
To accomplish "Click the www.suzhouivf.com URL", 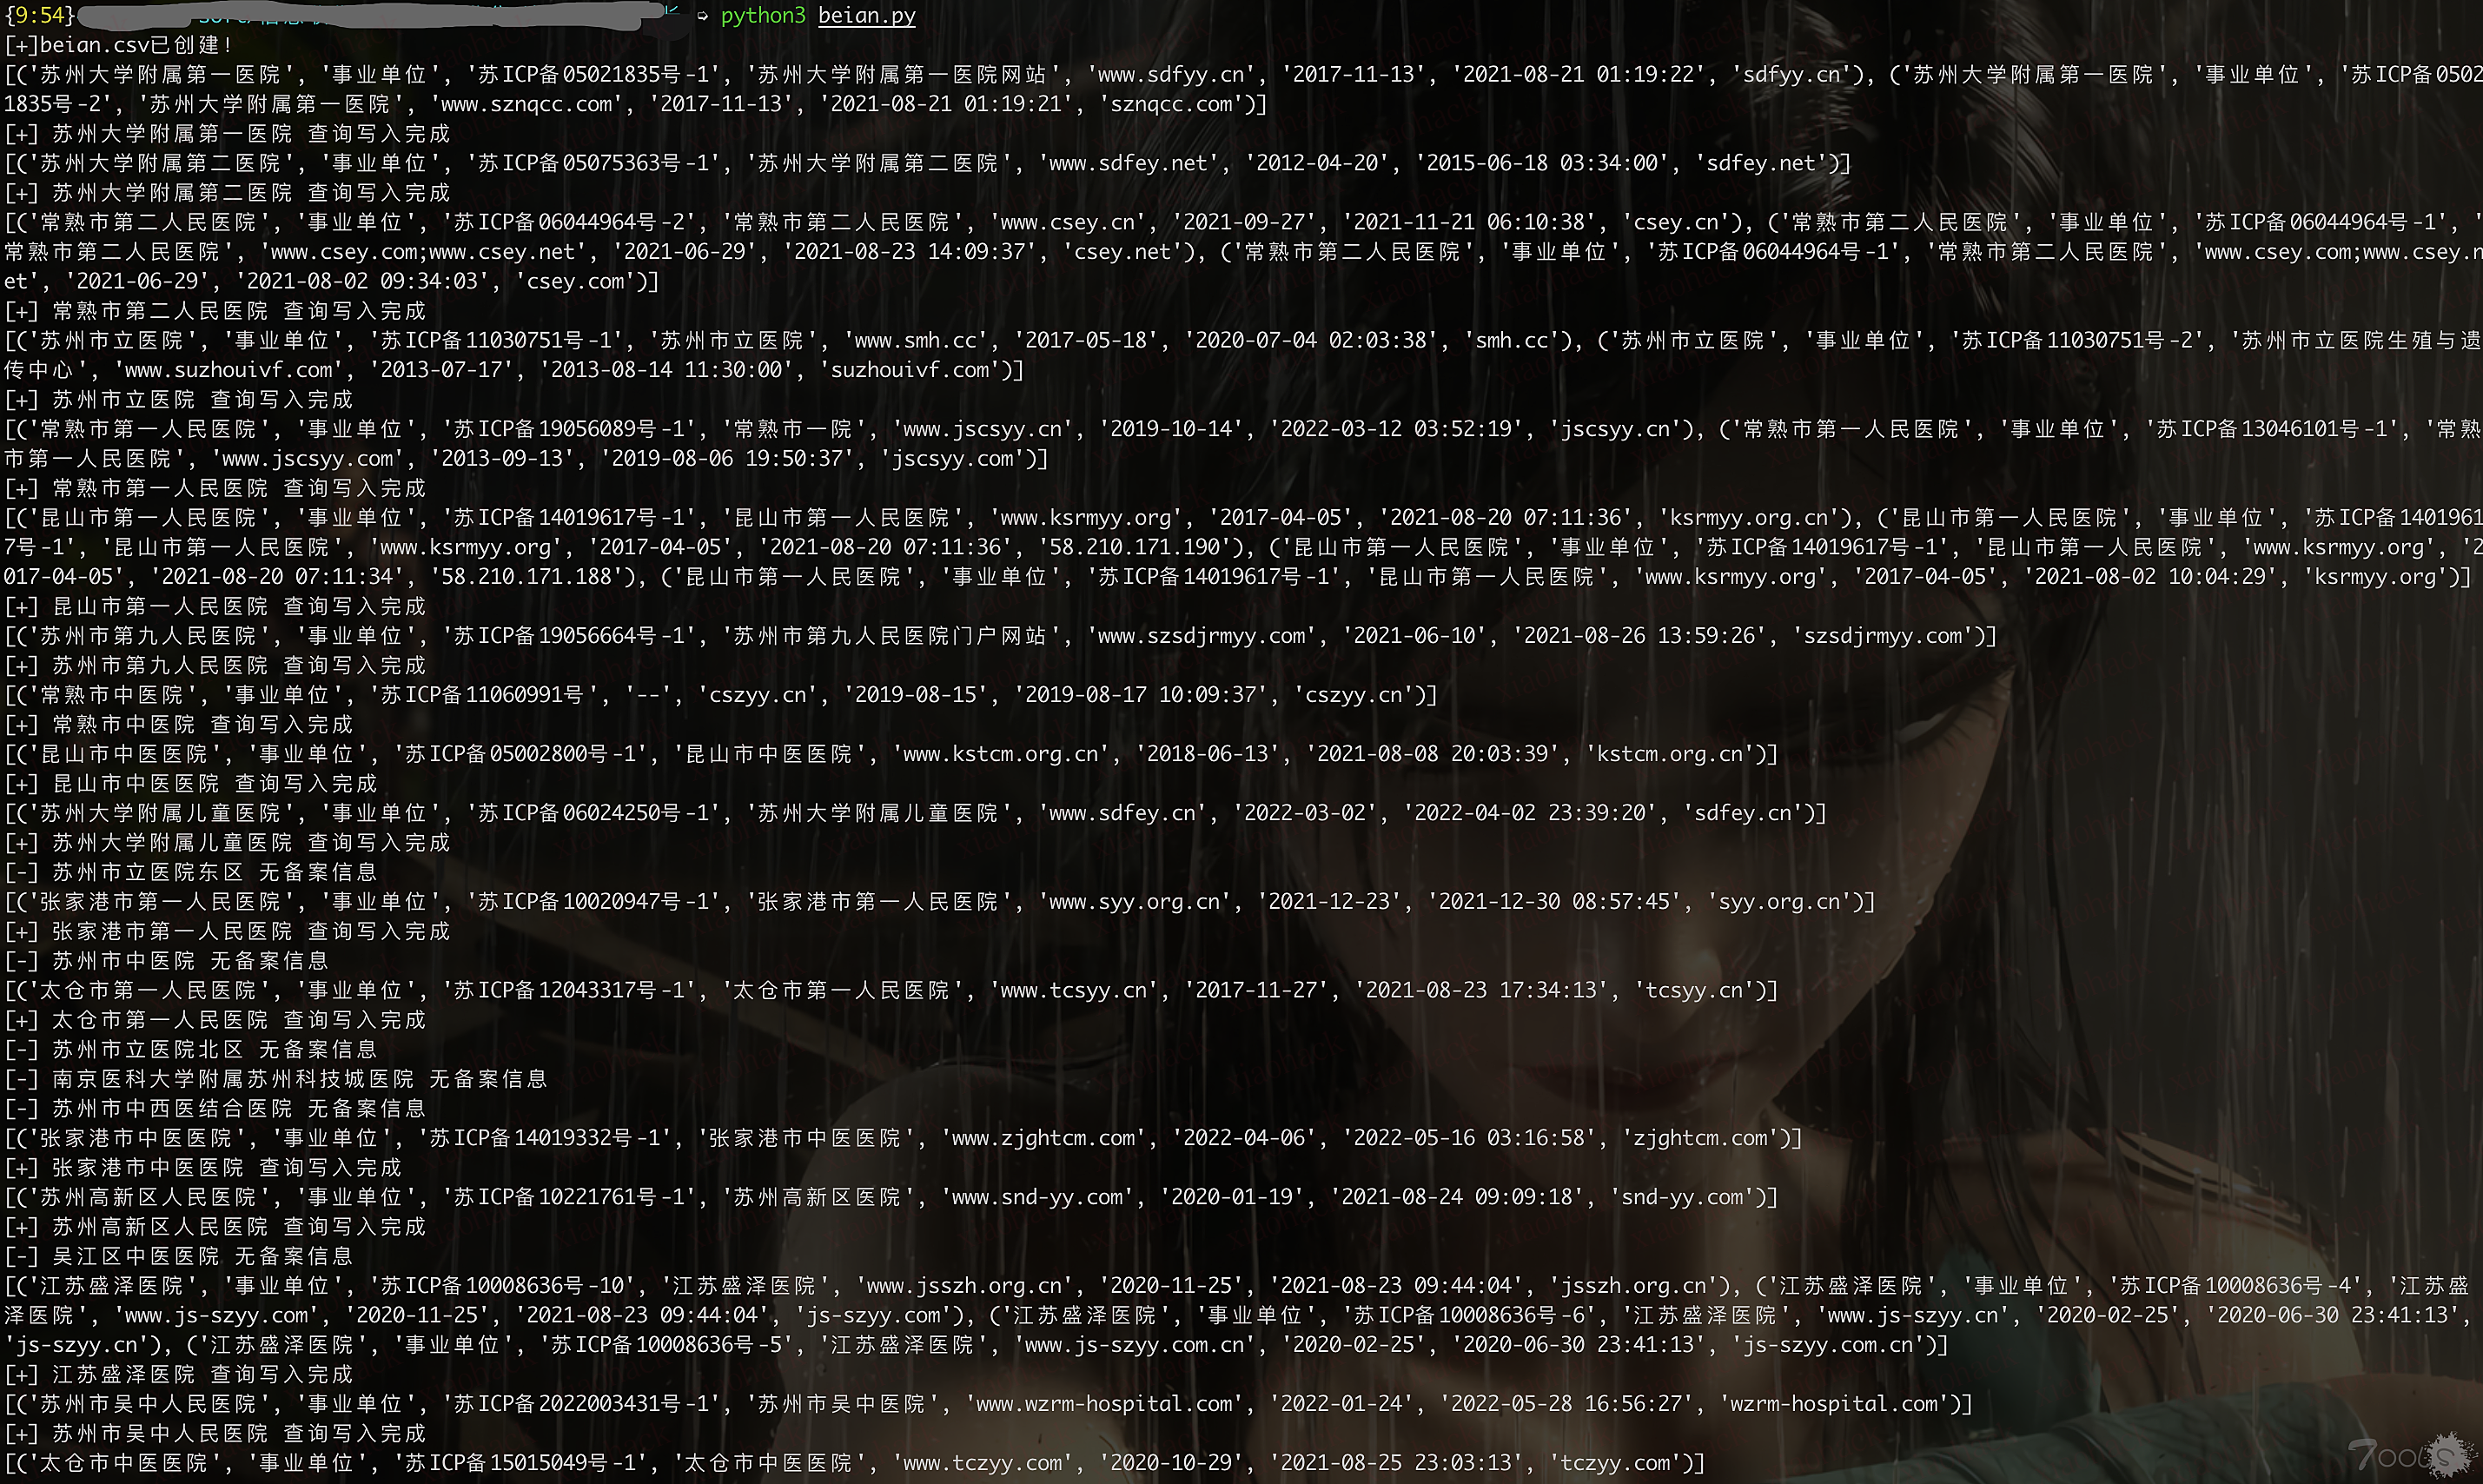I will 228,370.
